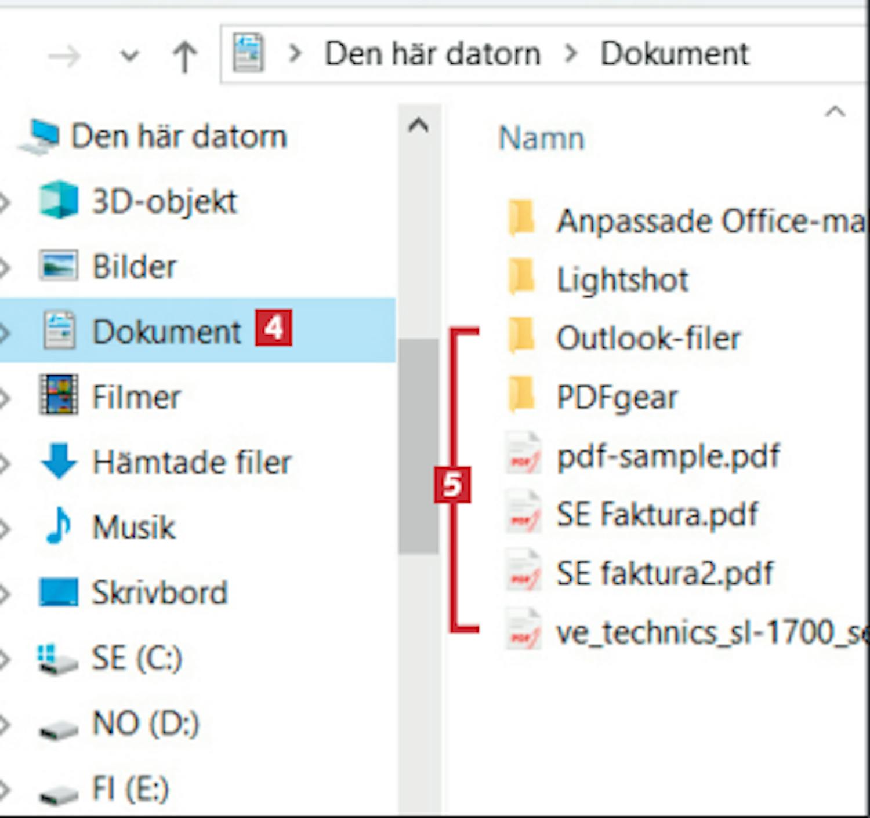The width and height of the screenshot is (870, 818).
Task: Click Den här datorn in address bar
Action: pos(432,54)
